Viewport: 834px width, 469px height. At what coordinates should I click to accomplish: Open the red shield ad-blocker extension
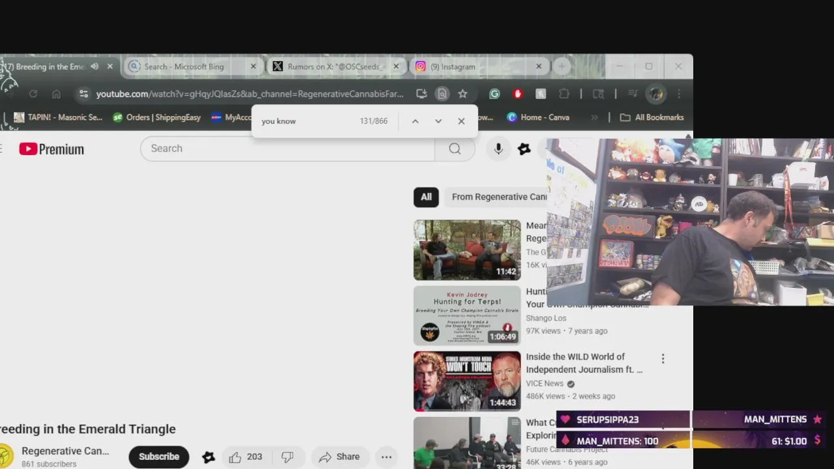click(518, 94)
